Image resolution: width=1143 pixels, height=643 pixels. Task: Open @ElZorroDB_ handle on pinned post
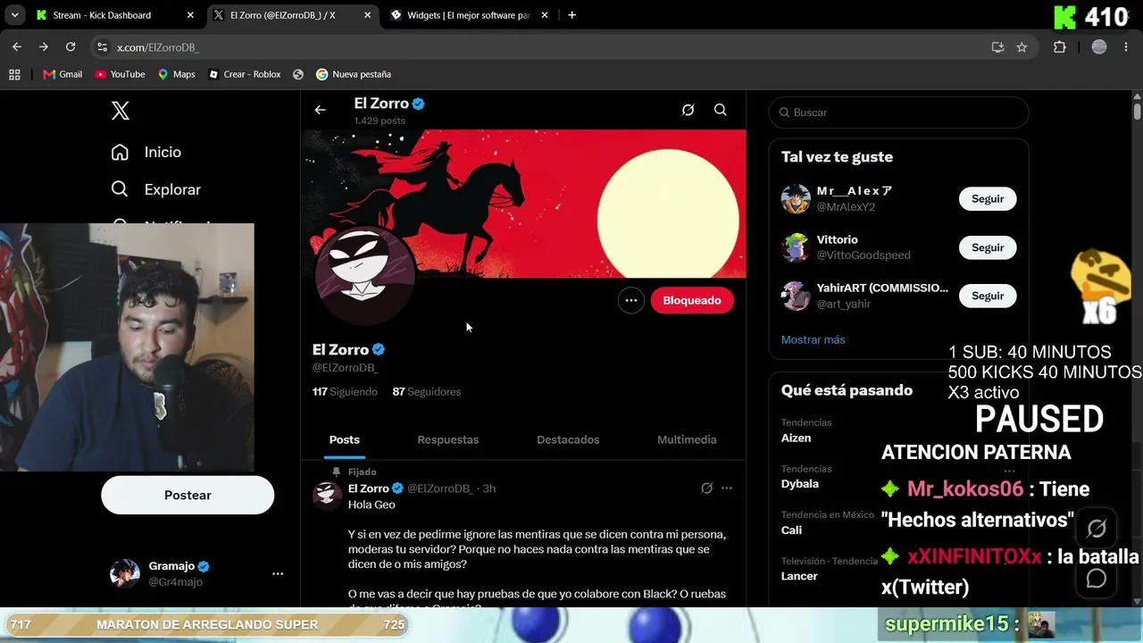pos(440,489)
